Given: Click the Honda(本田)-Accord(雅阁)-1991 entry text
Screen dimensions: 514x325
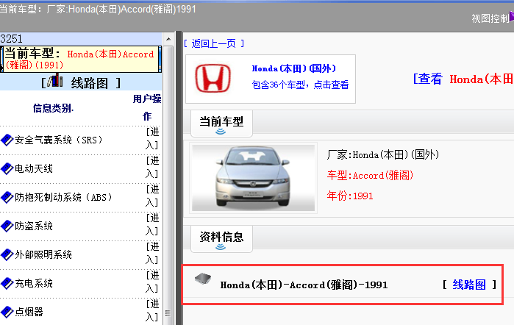Looking at the screenshot, I should point(304,285).
